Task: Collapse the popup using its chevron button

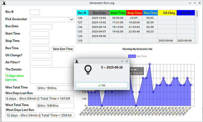Action: 122,61
